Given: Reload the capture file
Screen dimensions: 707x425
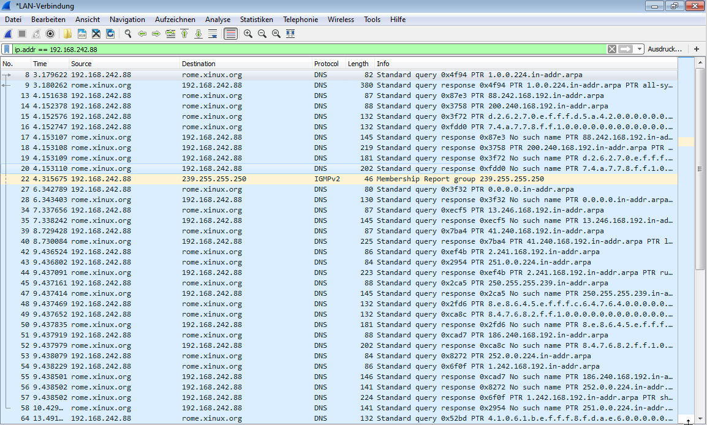Looking at the screenshot, I should (x=111, y=34).
